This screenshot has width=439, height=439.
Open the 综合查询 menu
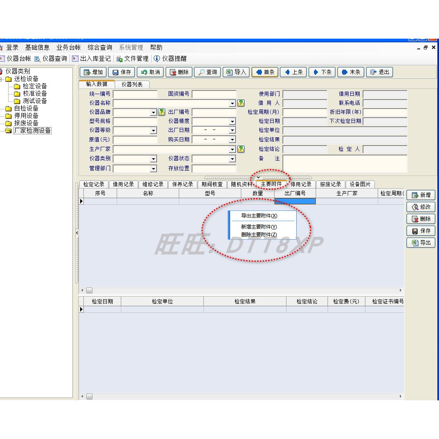[99, 48]
